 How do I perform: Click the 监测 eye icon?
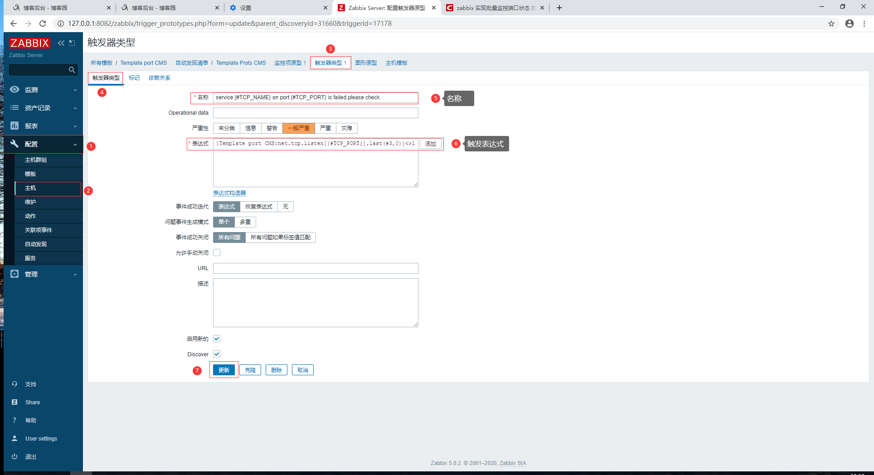coord(15,90)
